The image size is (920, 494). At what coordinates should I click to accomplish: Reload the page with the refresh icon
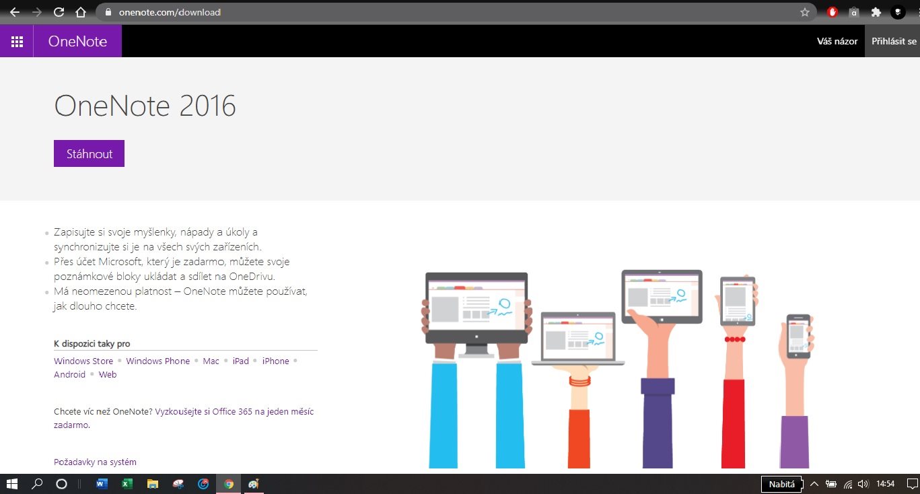tap(59, 12)
